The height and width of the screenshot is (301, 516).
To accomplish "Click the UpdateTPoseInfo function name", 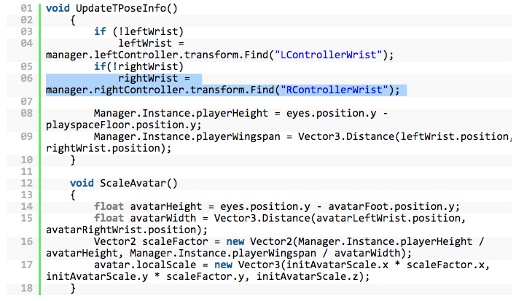I will [x=121, y=8].
